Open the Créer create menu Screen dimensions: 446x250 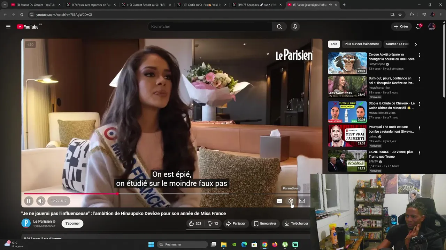(x=401, y=27)
